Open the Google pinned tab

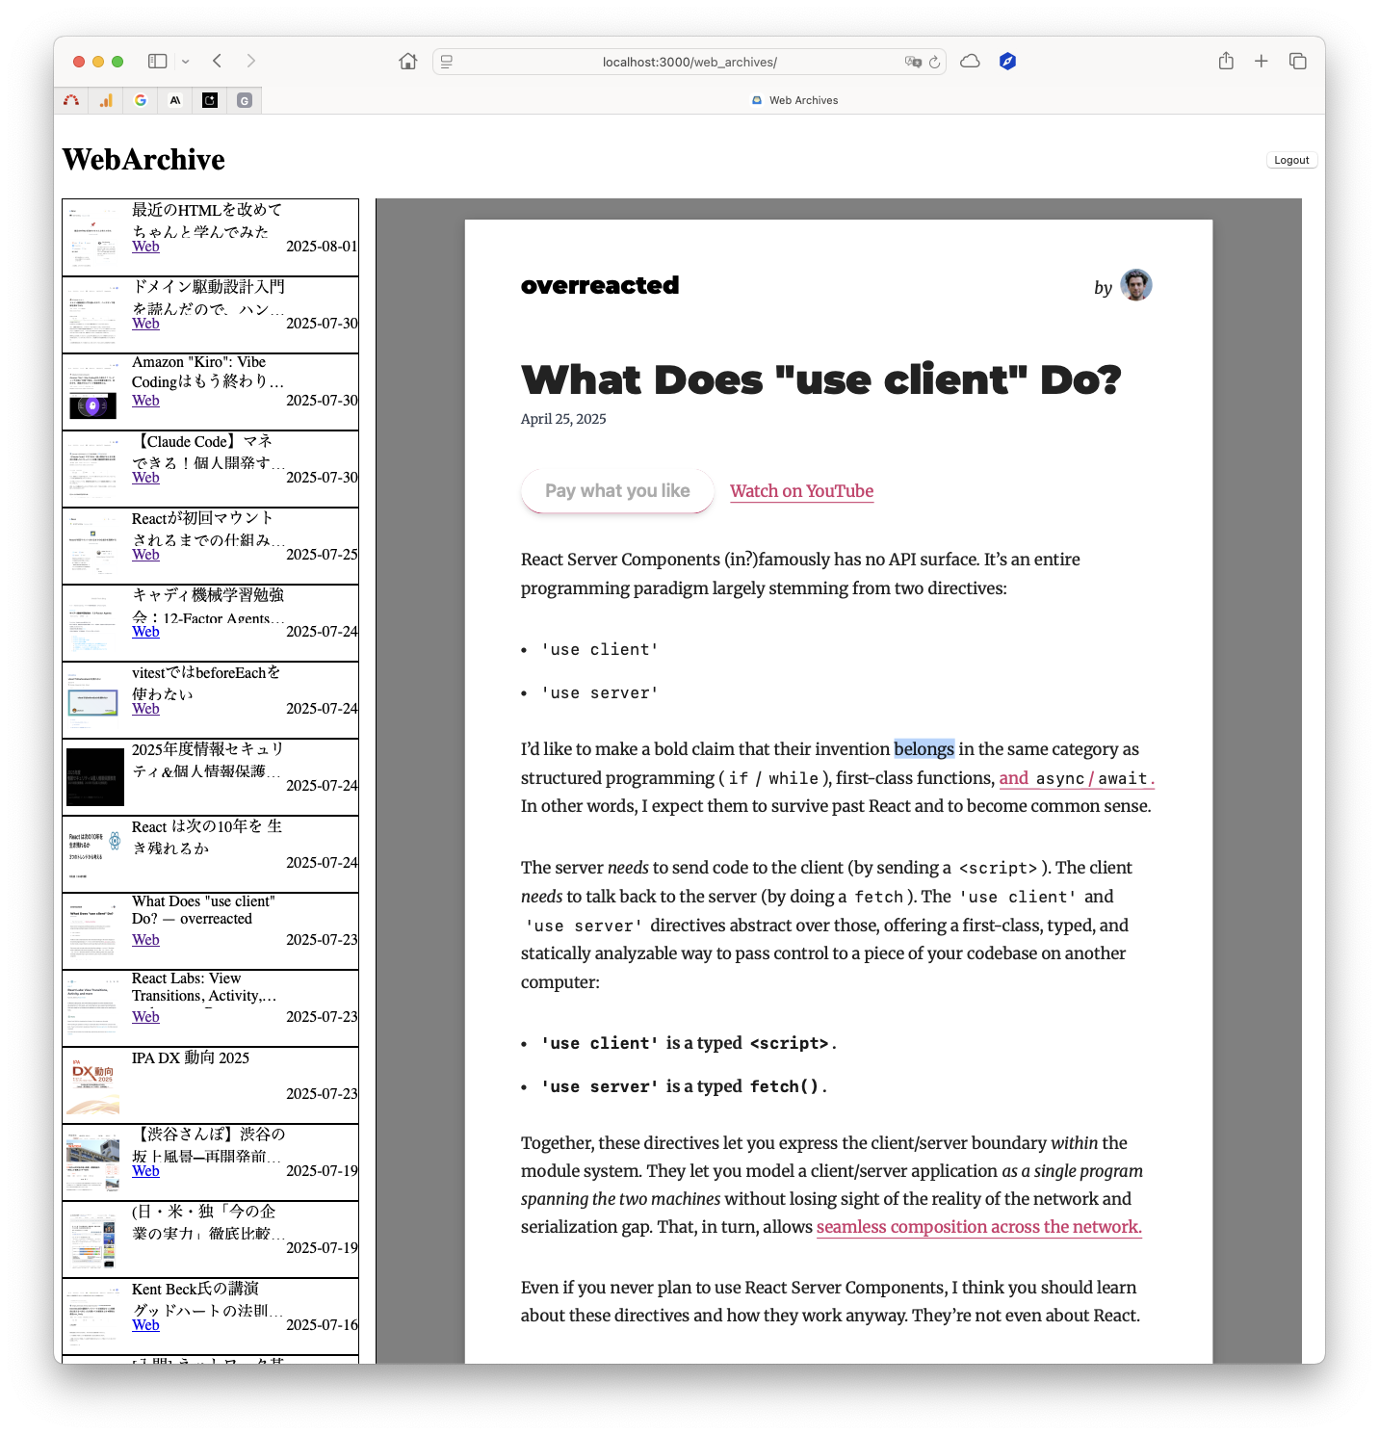click(141, 100)
